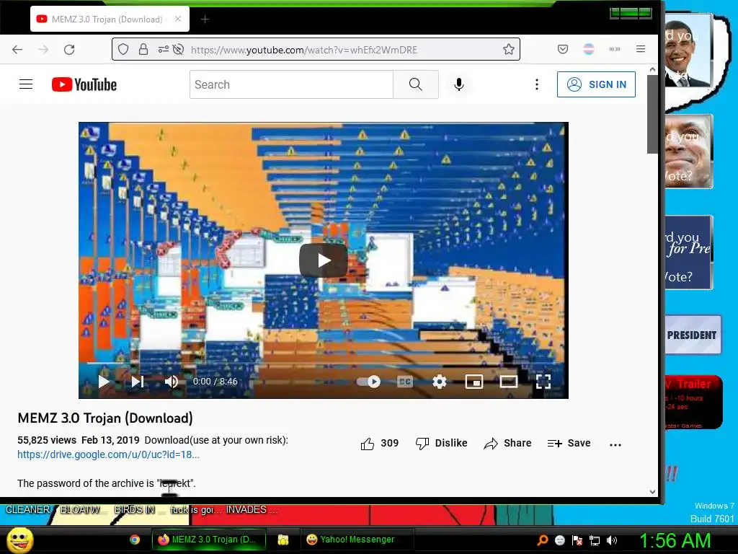Click the tray magnifier icon
This screenshot has width=738, height=554.
pyautogui.click(x=543, y=540)
